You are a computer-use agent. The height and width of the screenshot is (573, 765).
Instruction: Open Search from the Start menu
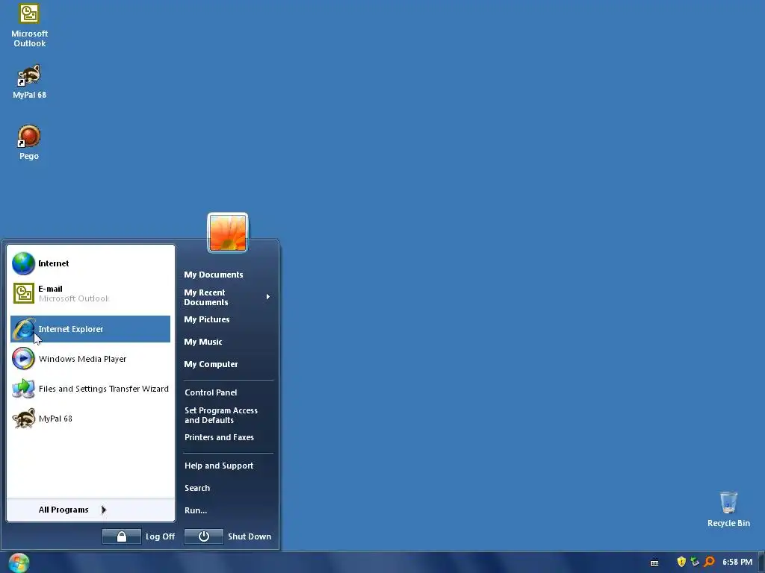(x=197, y=488)
